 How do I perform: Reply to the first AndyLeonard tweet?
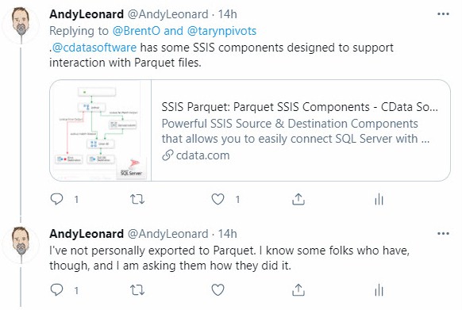[x=56, y=199]
